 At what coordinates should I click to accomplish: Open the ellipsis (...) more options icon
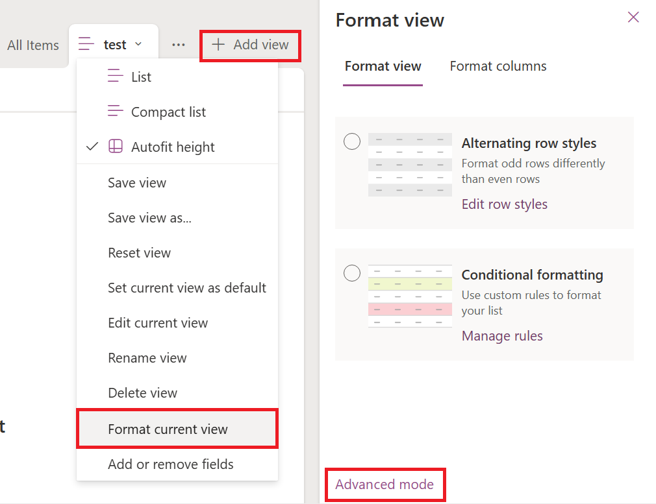178,45
